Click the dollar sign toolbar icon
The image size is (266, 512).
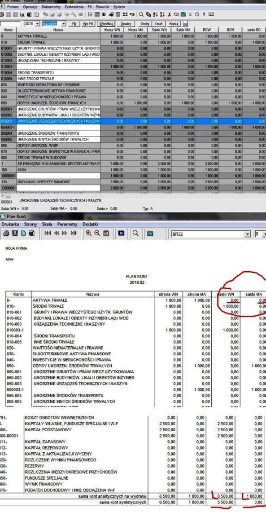point(104,14)
